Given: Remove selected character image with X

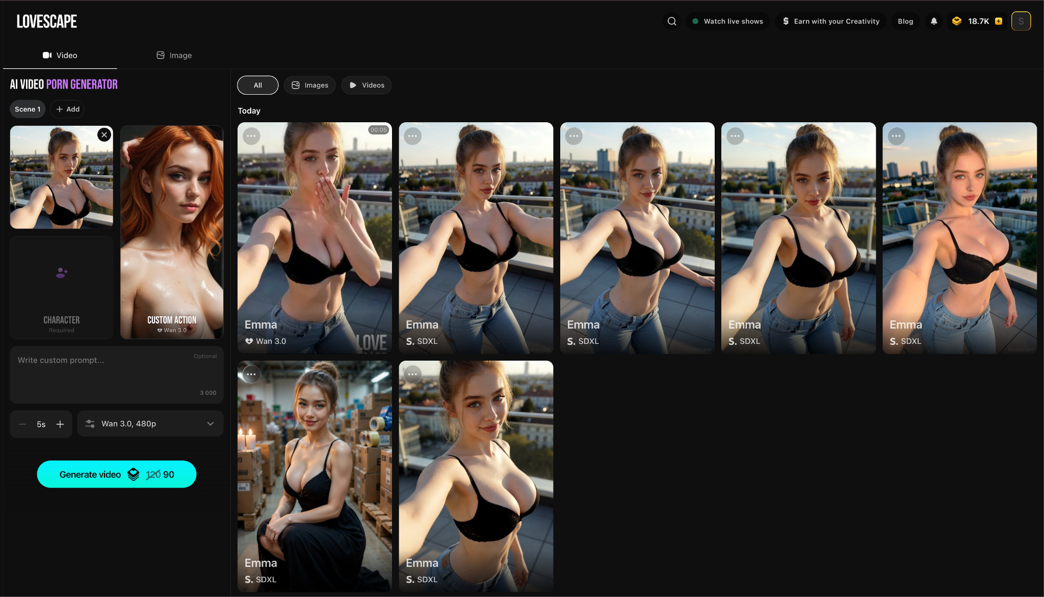Looking at the screenshot, I should point(104,135).
